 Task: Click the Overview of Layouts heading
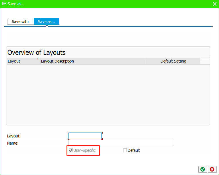click(x=36, y=52)
